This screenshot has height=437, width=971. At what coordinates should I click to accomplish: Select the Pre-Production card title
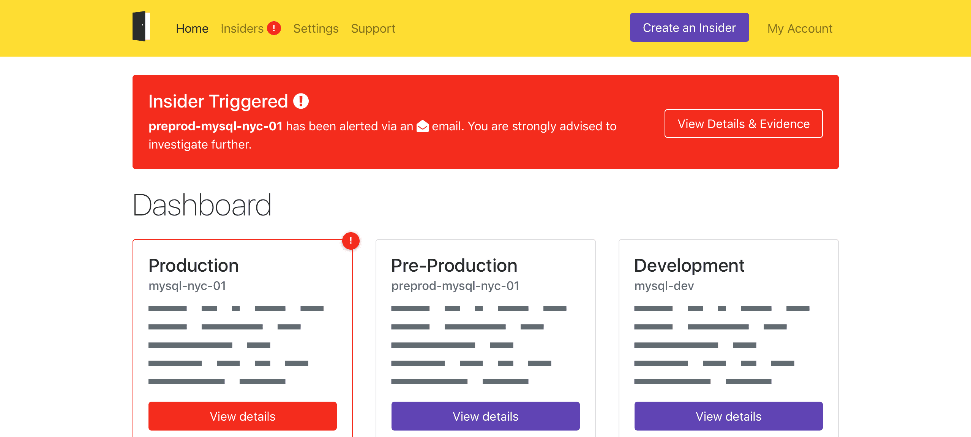454,265
